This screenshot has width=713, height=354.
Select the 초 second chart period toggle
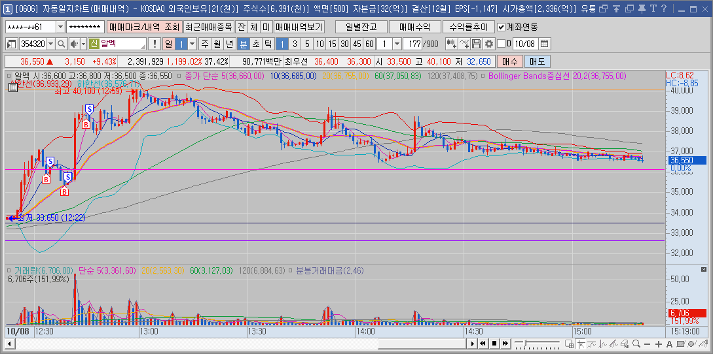(x=256, y=44)
